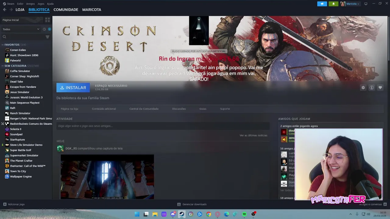Select Raft in the library list
Screen dimensions: 390x219
(x=12, y=108)
